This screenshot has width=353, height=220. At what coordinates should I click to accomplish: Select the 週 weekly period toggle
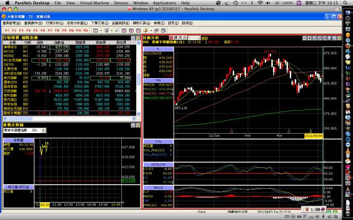[x=175, y=38]
